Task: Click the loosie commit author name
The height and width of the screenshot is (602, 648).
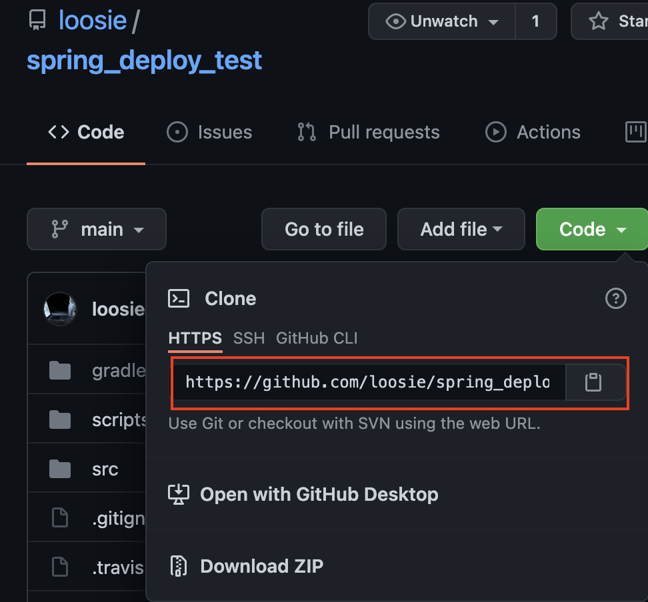Action: (x=119, y=309)
